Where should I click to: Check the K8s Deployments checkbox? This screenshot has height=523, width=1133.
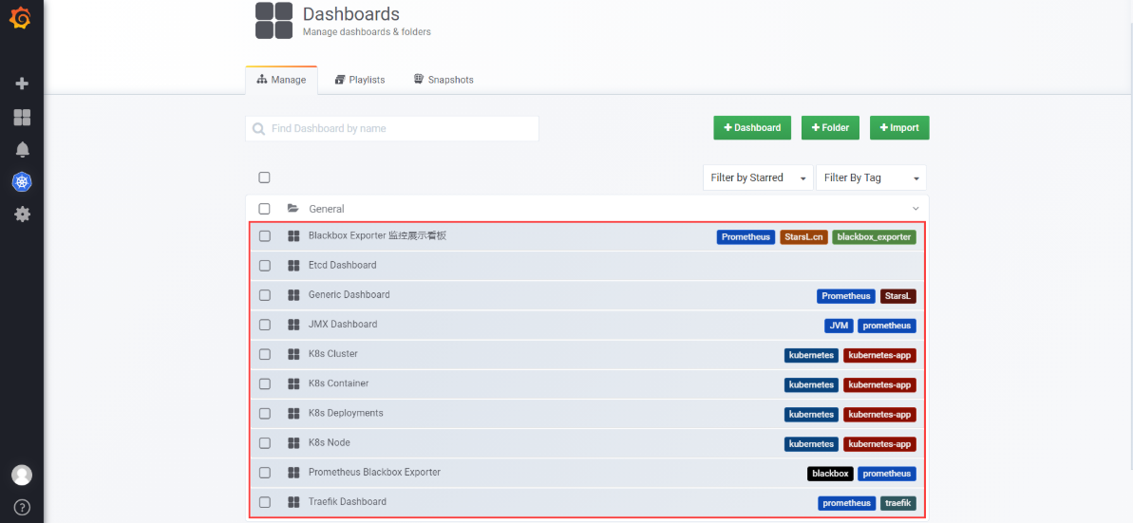[264, 414]
